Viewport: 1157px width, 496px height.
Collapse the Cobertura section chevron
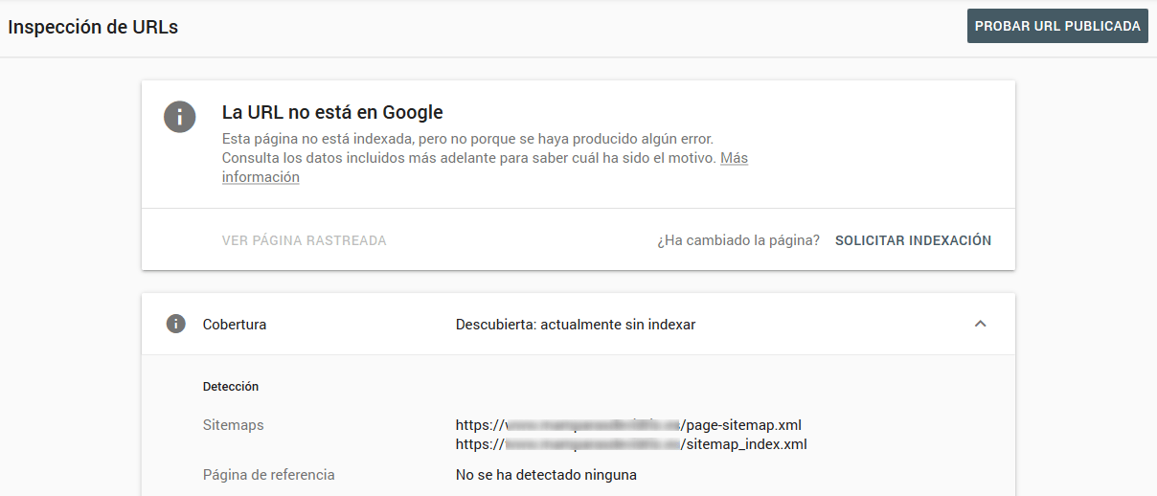point(980,324)
